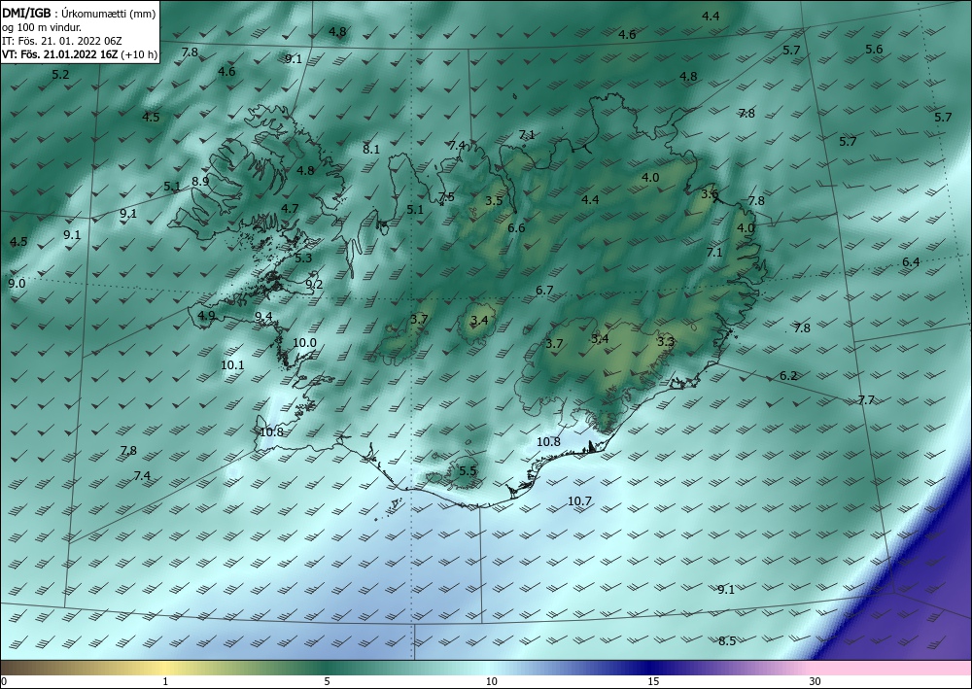Click the 4.9 value label
Screen dimensions: 972x689
click(206, 316)
